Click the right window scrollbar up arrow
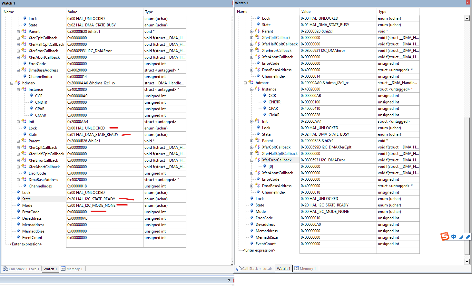This screenshot has width=472, height=286. click(x=467, y=18)
